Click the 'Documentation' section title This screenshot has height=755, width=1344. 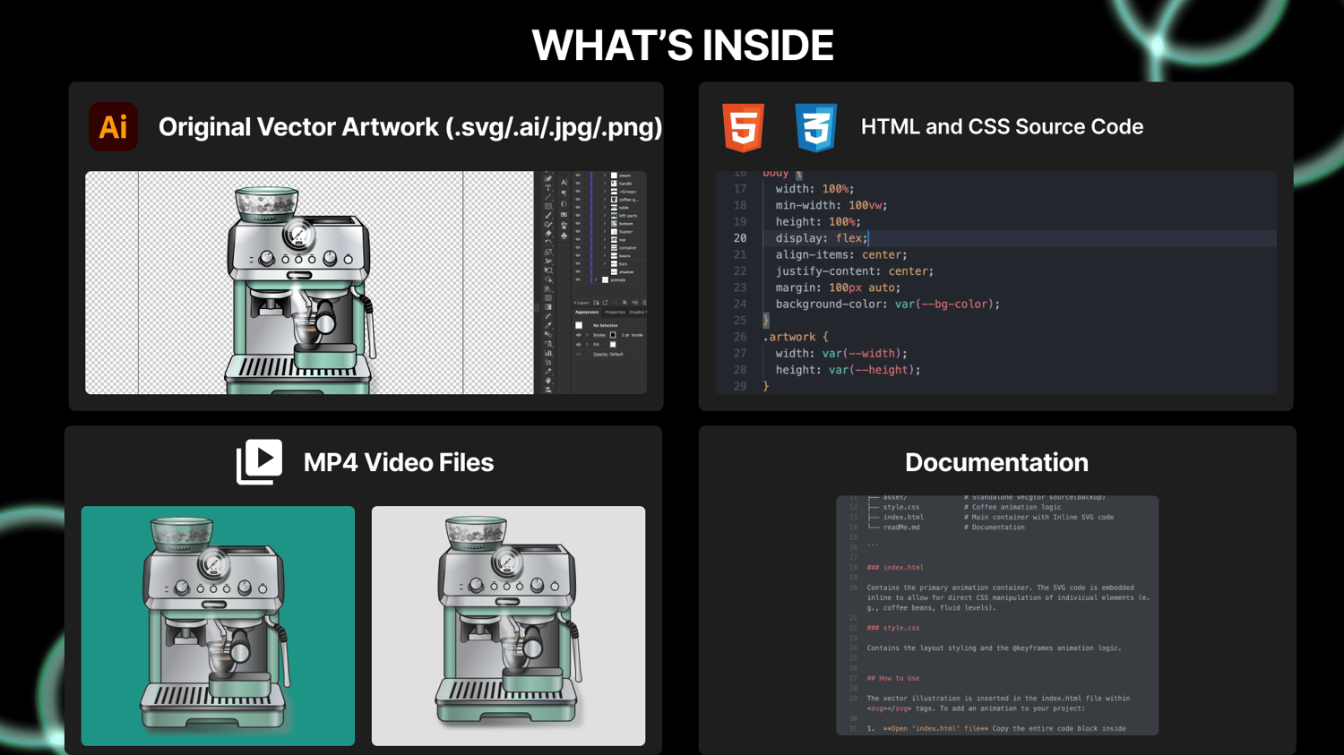(996, 462)
